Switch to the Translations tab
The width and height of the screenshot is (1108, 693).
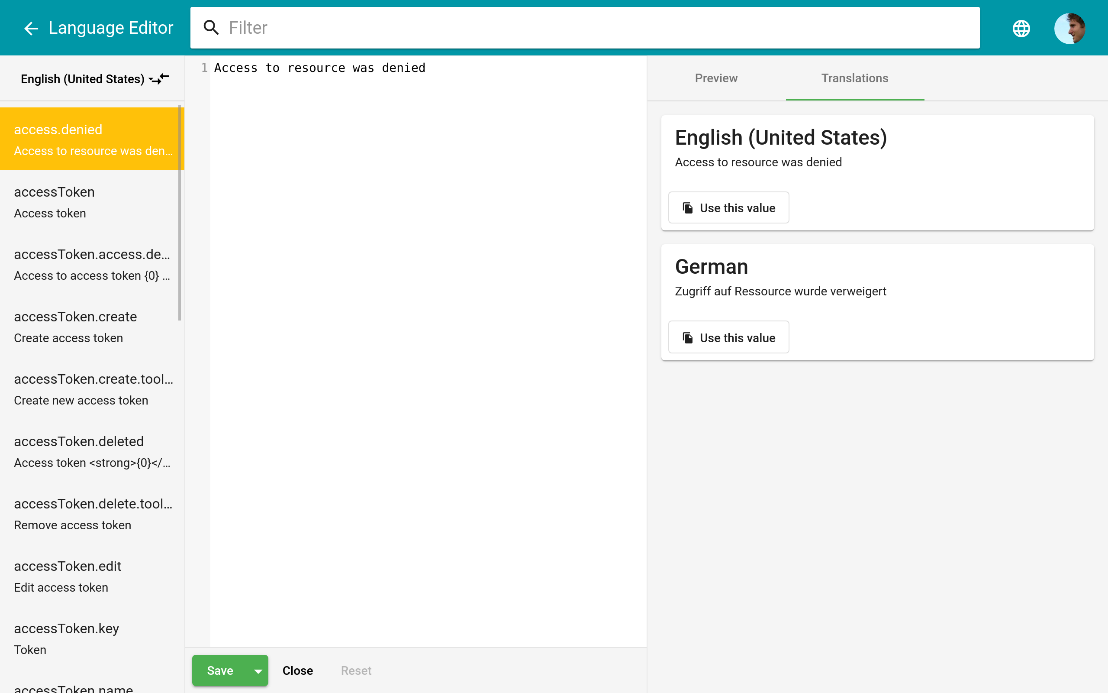(x=854, y=78)
